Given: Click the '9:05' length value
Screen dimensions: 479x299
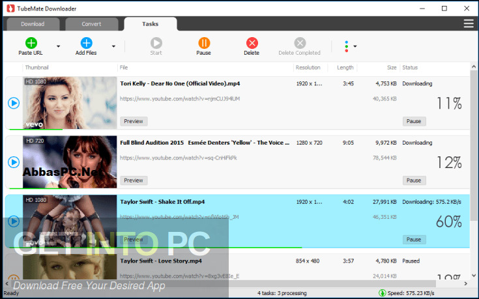Looking at the screenshot, I should [x=348, y=143].
